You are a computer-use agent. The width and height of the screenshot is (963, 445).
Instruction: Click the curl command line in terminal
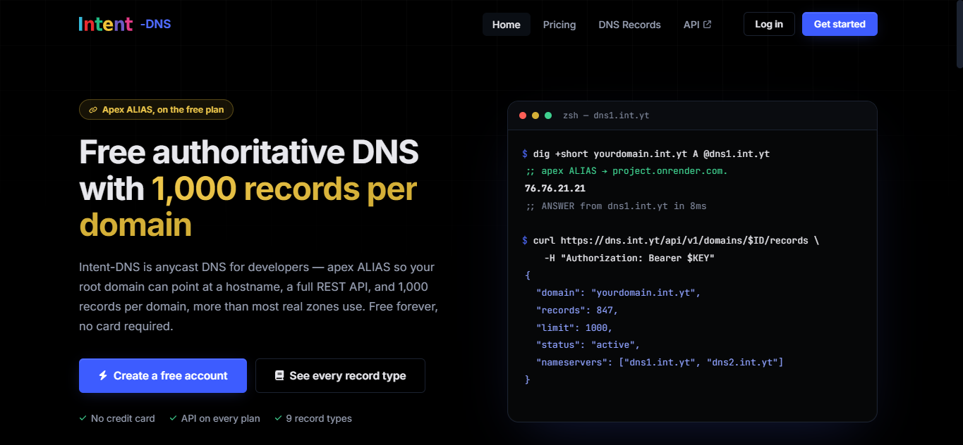pyautogui.click(x=670, y=240)
